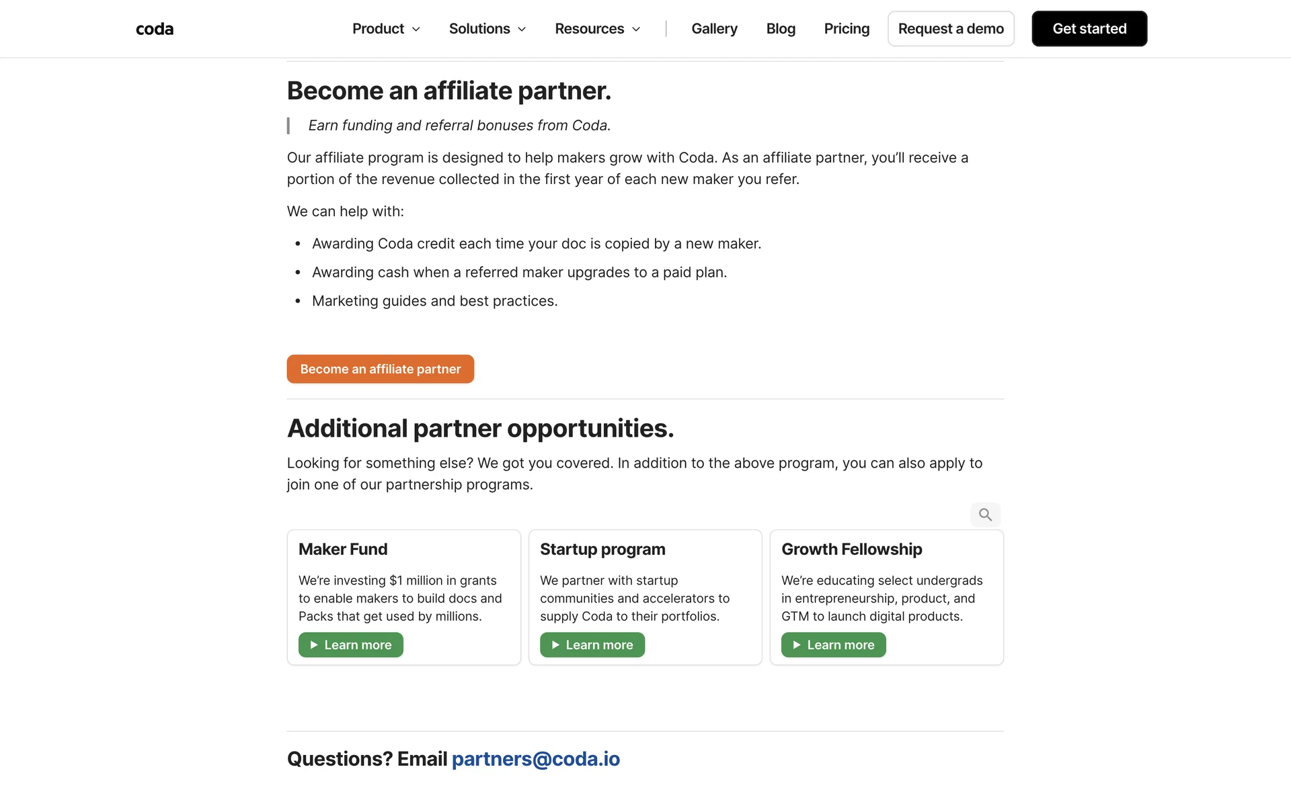Open the Pricing page
1291x806 pixels.
click(847, 29)
